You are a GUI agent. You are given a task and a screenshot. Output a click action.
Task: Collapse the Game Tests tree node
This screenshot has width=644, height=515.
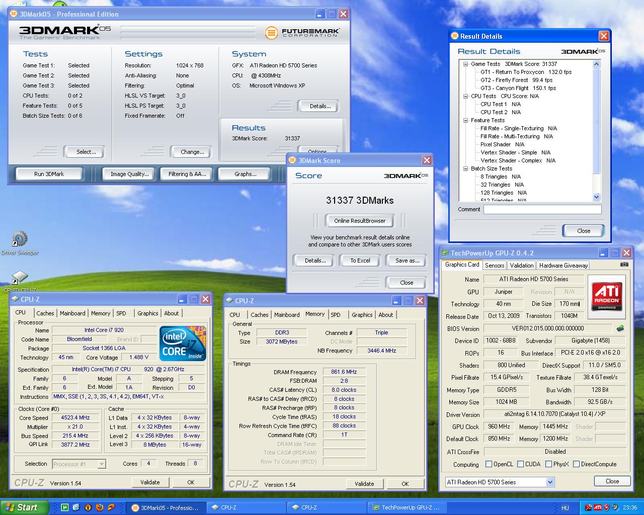[465, 64]
